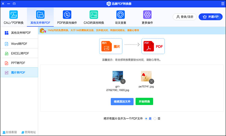Minimize the window from the title bar
This screenshot has height=136, width=226.
click(x=8, y=4)
